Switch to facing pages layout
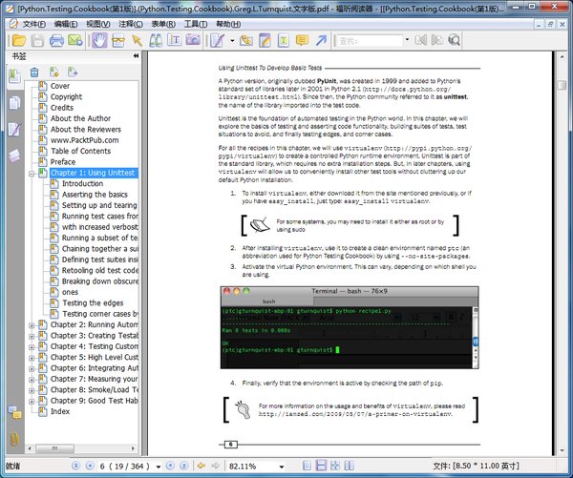Viewport: 573px width, 478px height. click(x=349, y=466)
